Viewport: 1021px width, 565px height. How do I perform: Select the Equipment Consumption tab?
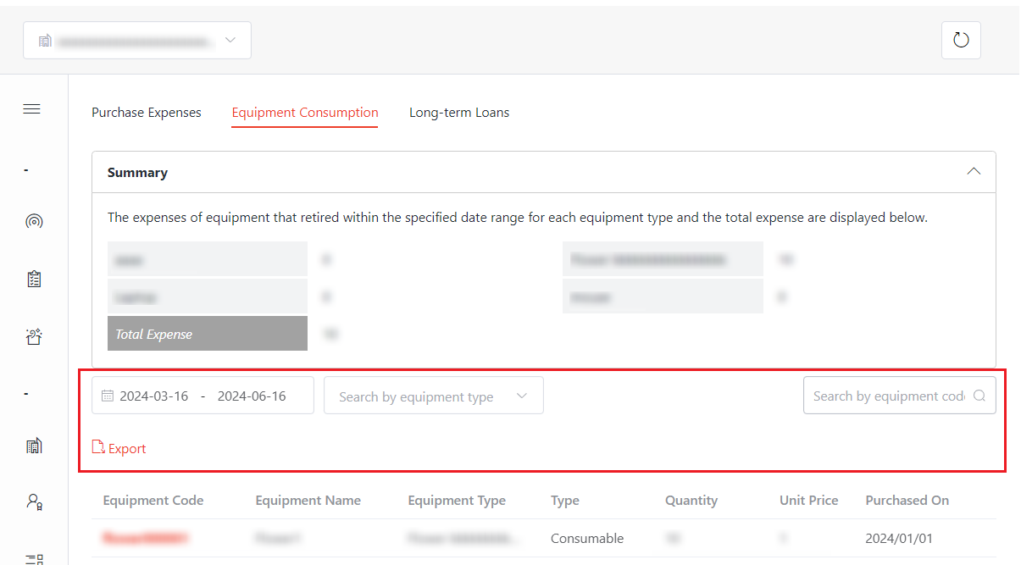click(x=305, y=113)
